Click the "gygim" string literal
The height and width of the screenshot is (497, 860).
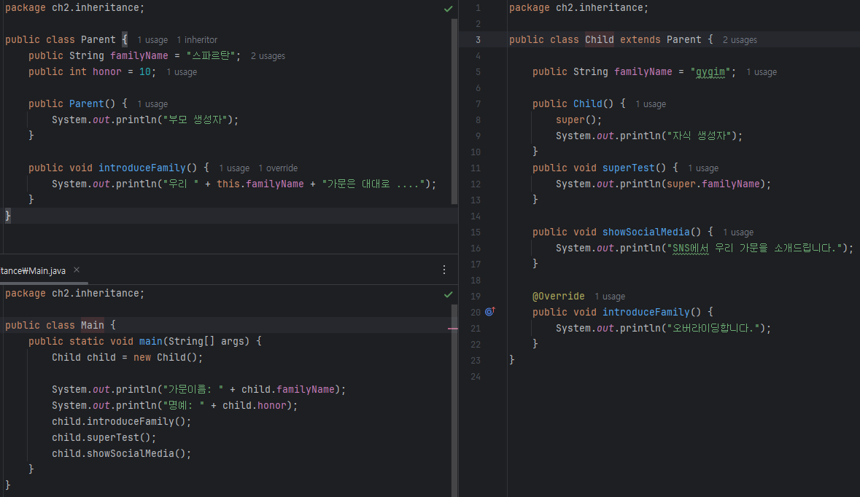pyautogui.click(x=710, y=72)
